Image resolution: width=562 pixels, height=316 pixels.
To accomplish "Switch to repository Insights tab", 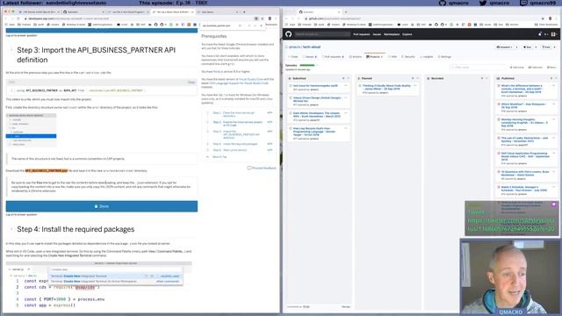I will click(427, 56).
